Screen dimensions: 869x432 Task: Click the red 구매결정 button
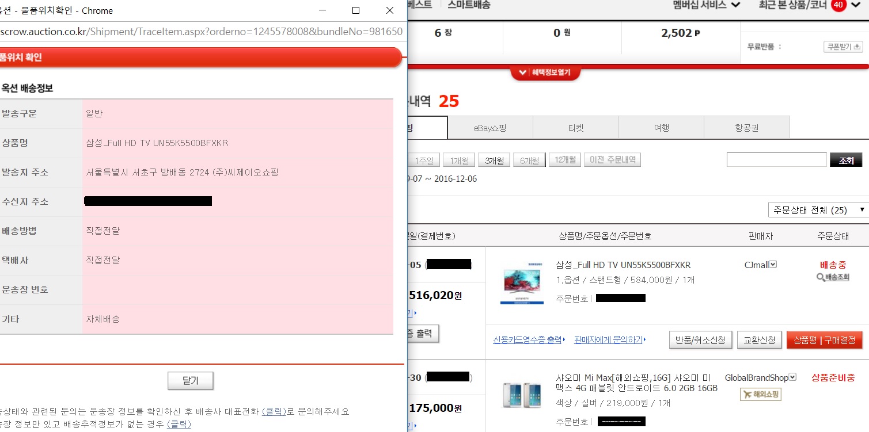[824, 340]
